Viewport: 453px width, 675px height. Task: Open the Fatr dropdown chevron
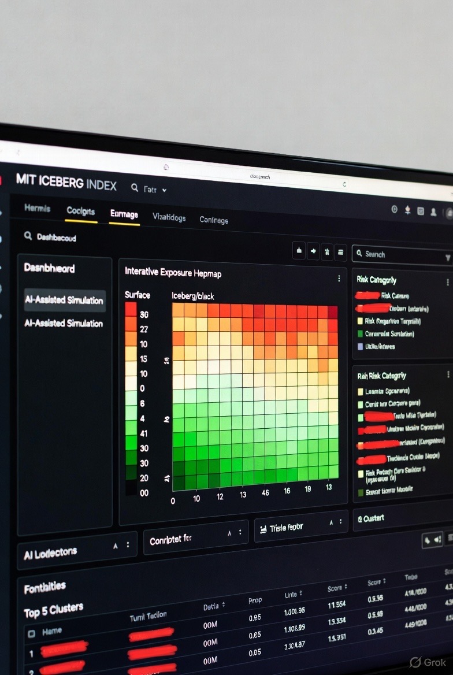[164, 190]
